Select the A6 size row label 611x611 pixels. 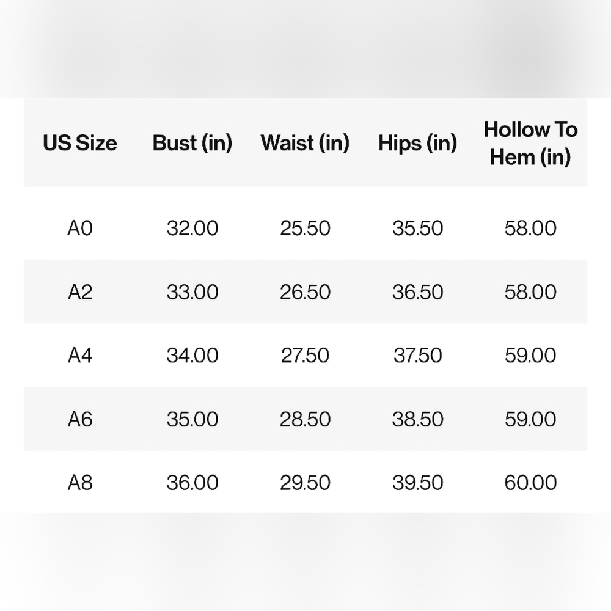point(80,419)
